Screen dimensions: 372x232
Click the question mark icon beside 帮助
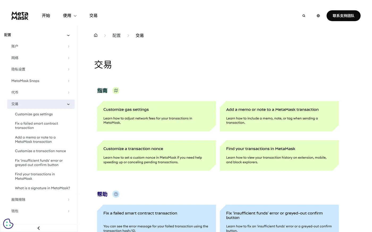(x=116, y=194)
